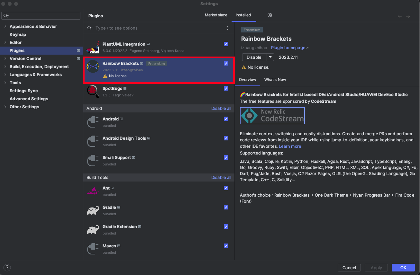Open the Learn more link

[x=290, y=146]
